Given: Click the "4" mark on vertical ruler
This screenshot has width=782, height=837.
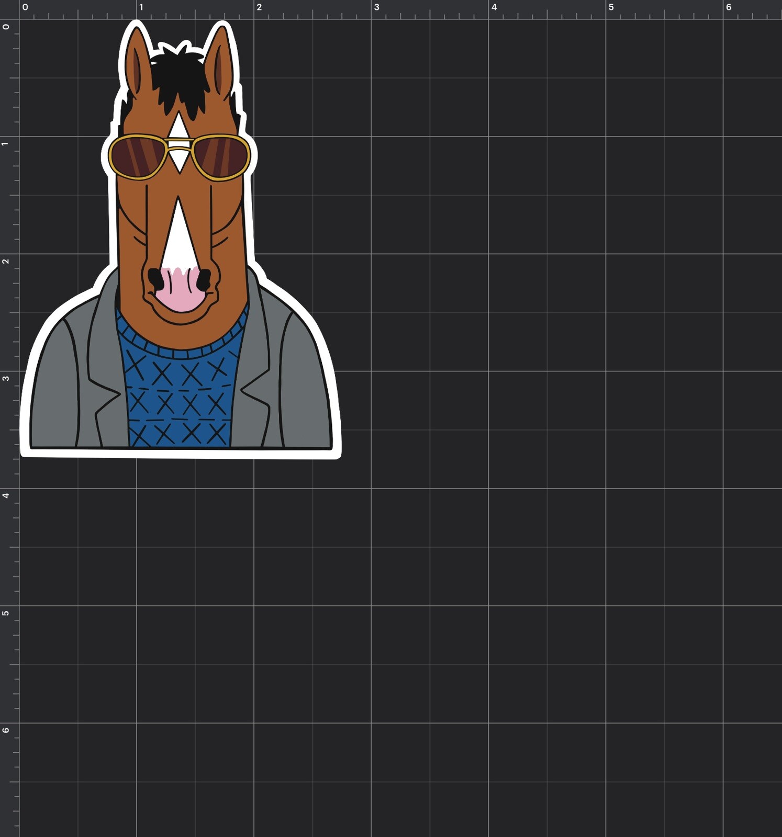Looking at the screenshot, I should click(6, 495).
